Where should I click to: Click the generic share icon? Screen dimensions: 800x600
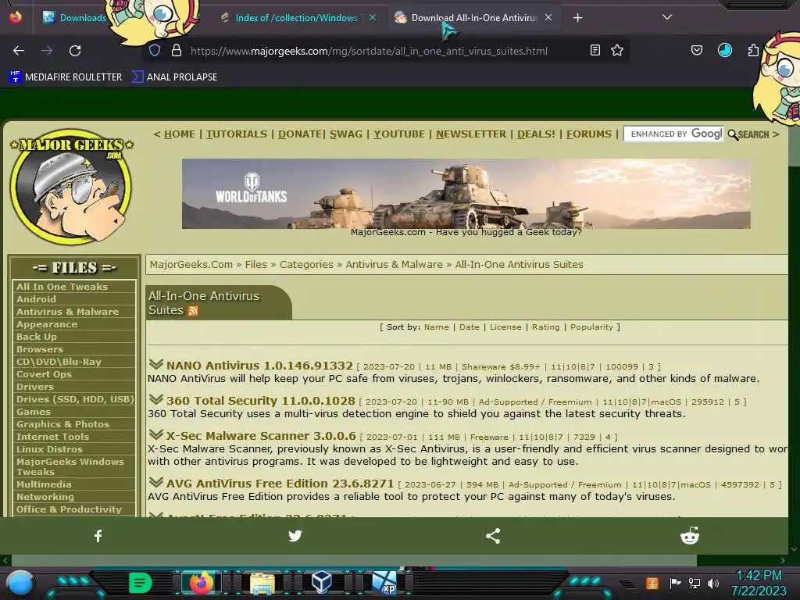click(x=493, y=536)
